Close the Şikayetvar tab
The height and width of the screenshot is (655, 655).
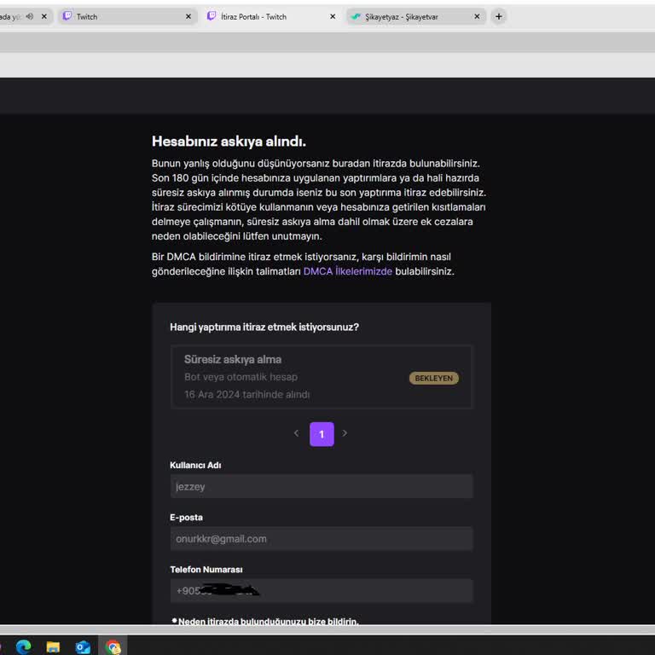(x=477, y=17)
